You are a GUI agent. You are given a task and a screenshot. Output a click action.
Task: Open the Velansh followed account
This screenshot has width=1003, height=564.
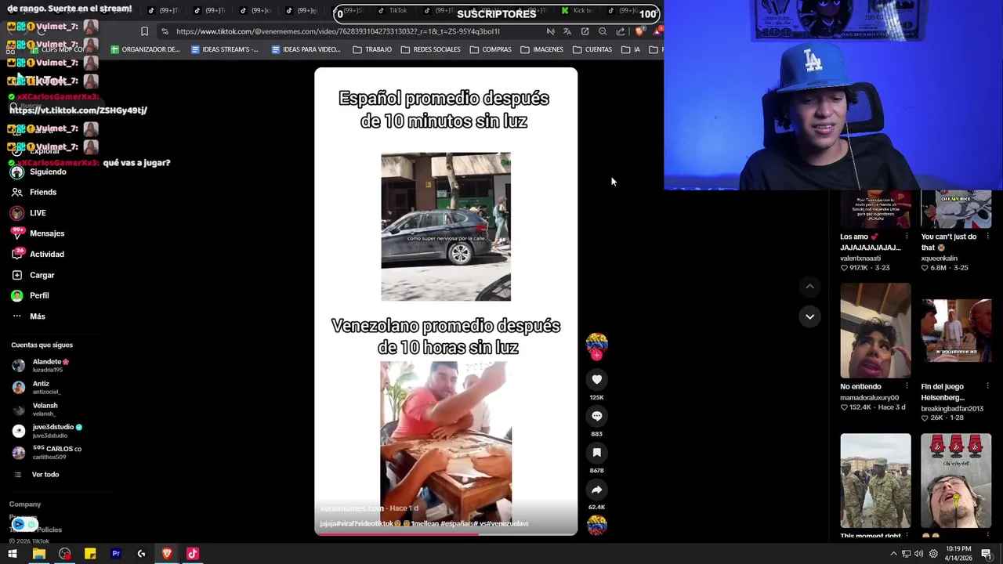35,409
